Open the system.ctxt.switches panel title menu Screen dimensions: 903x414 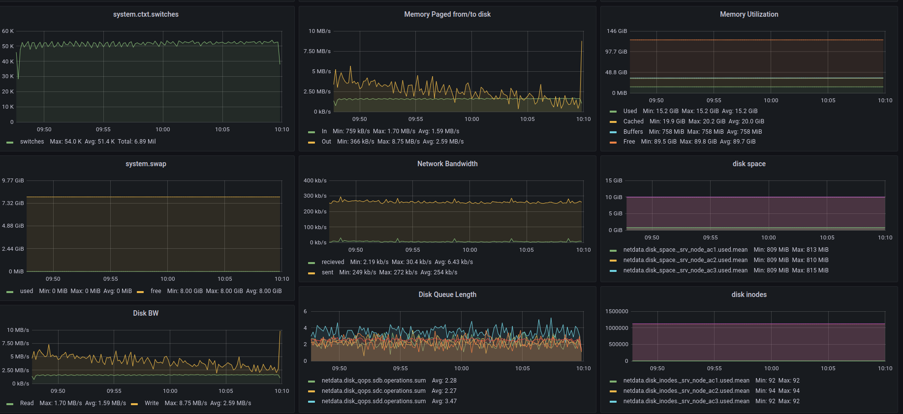coord(146,14)
